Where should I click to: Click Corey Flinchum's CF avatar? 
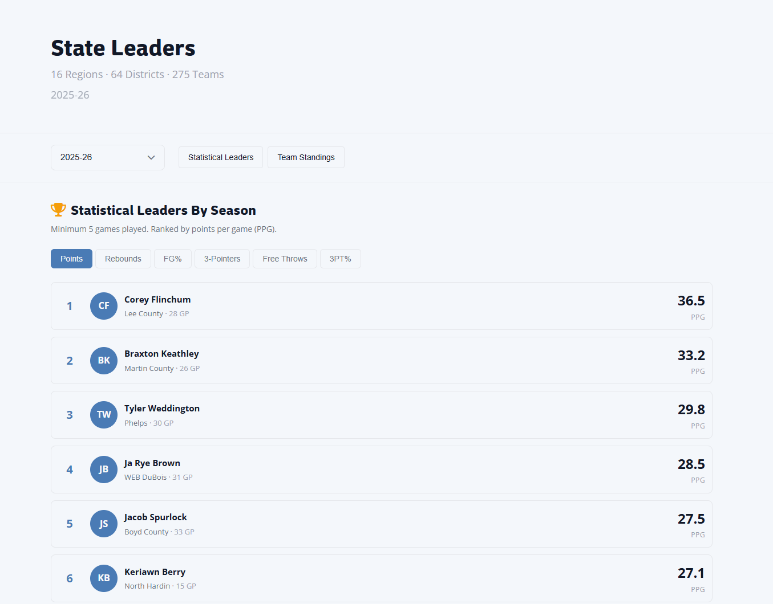pyautogui.click(x=104, y=306)
